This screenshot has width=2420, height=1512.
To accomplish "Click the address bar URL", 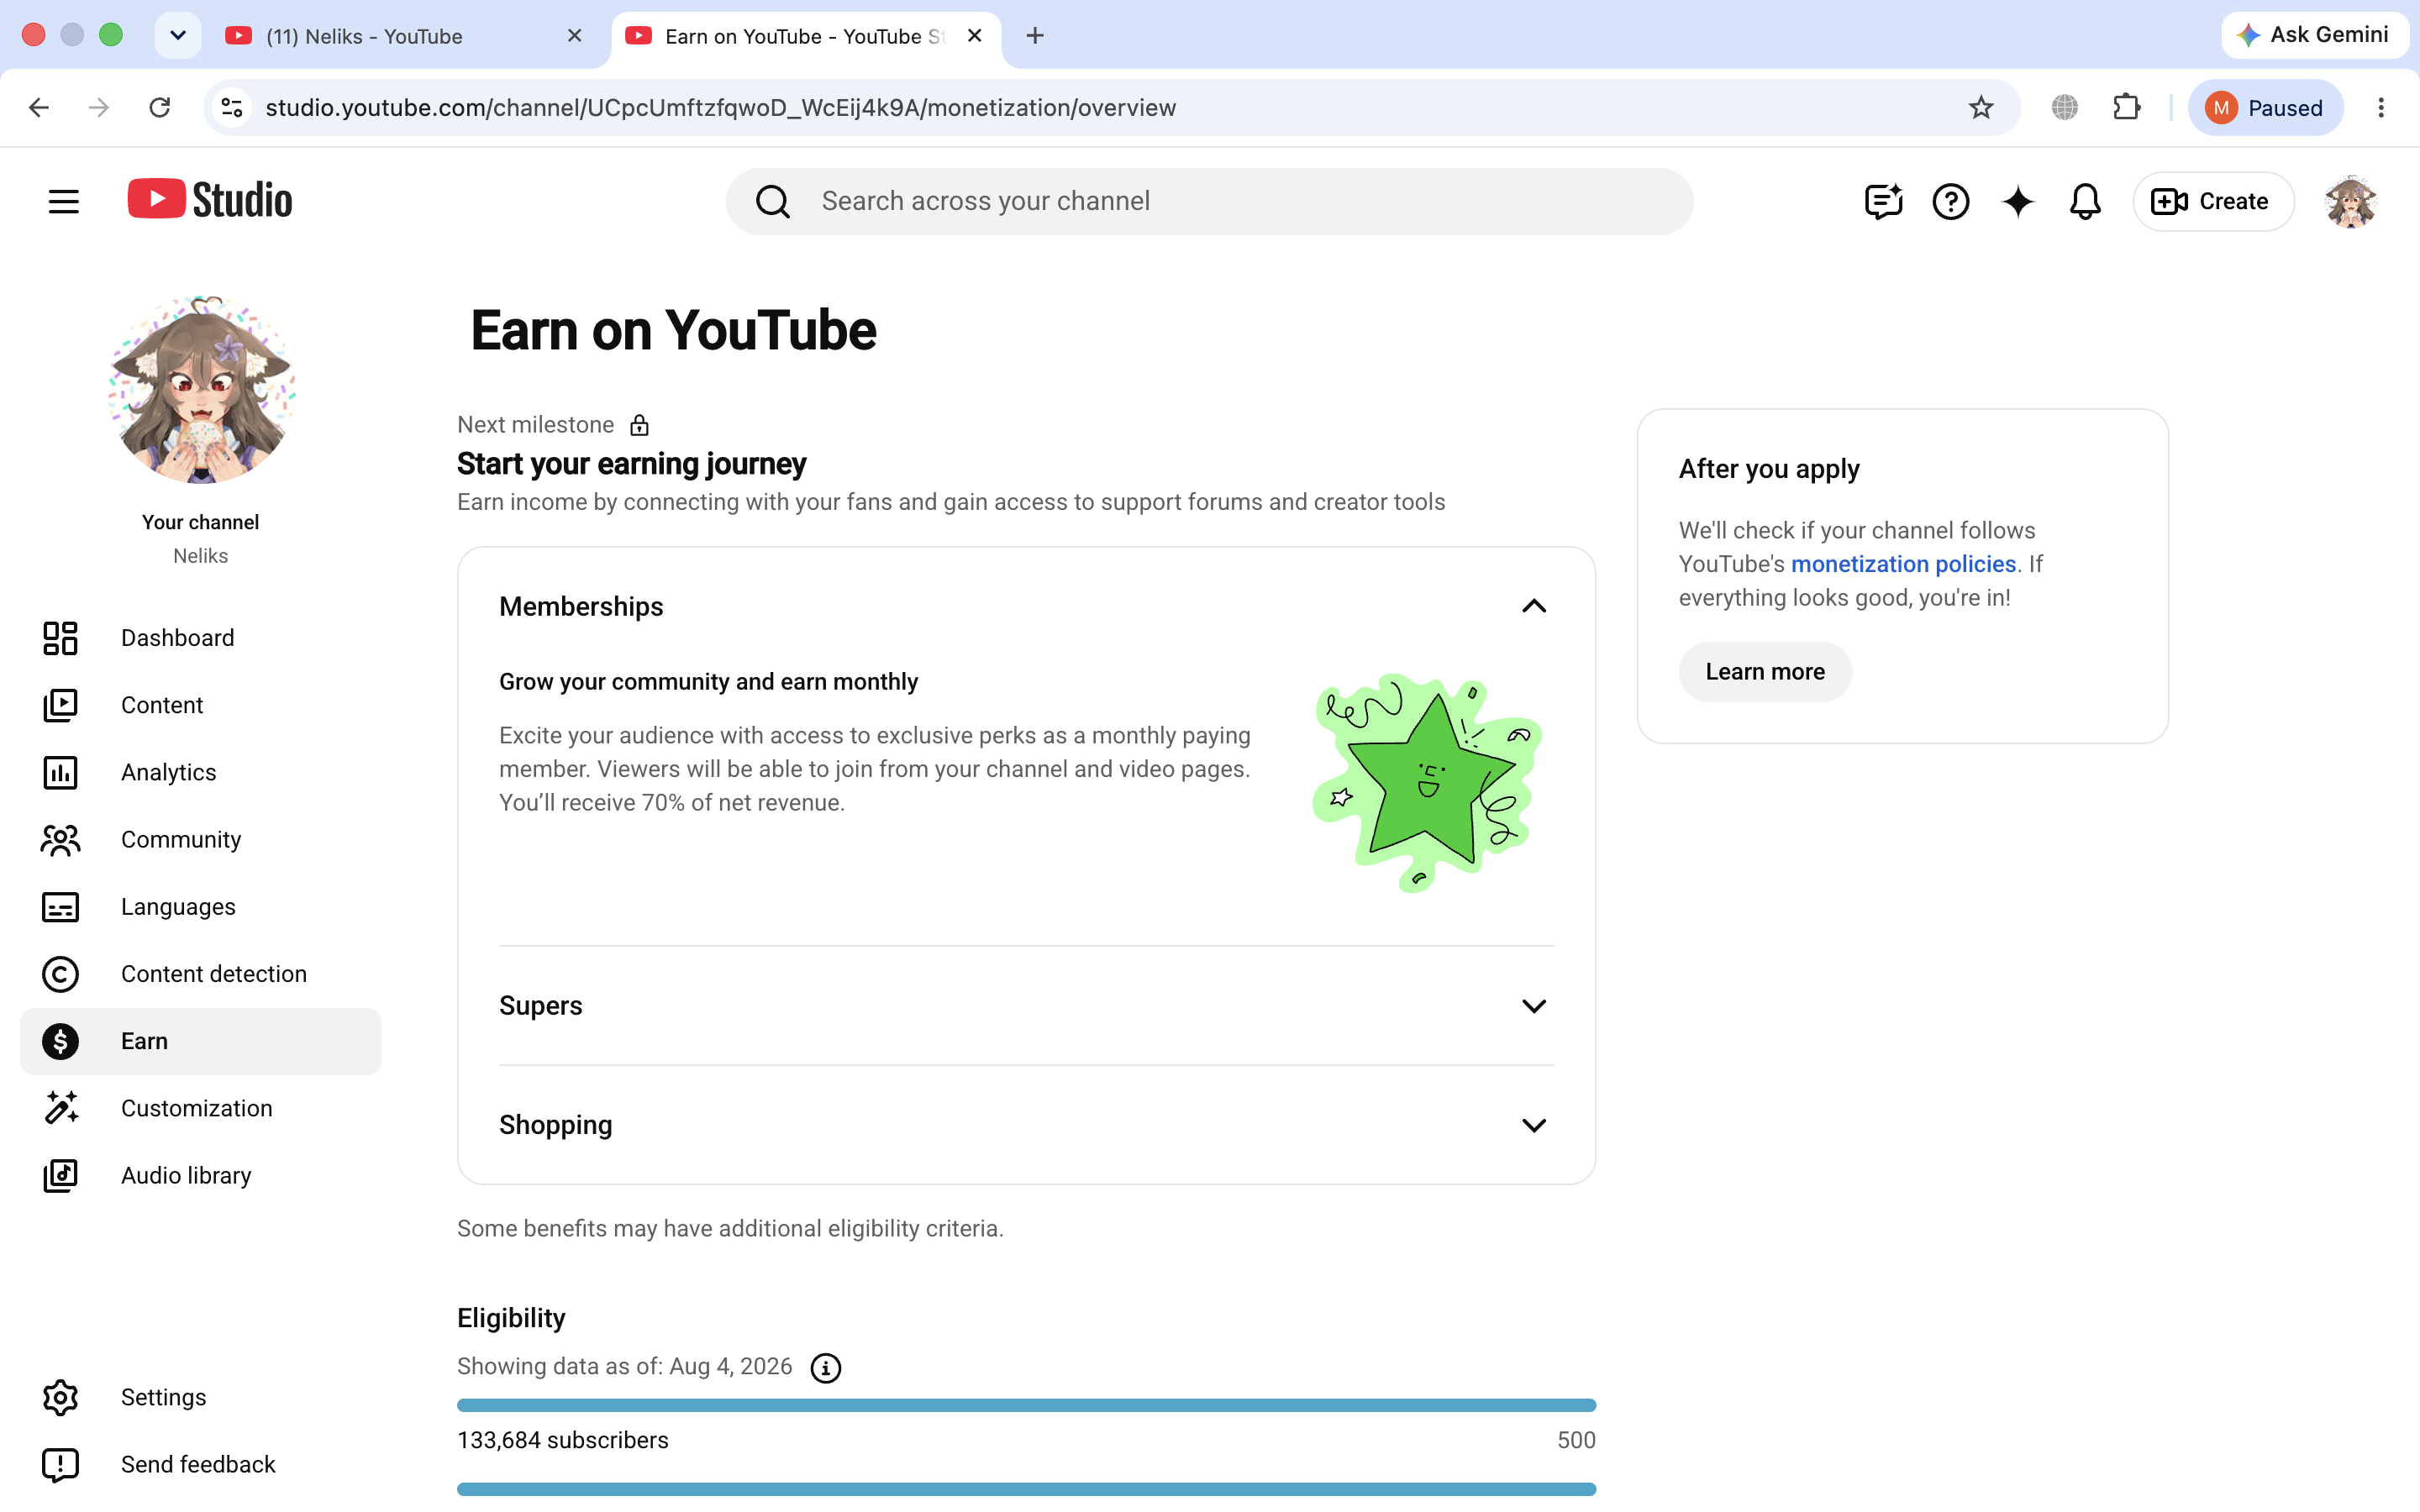I will [x=720, y=107].
